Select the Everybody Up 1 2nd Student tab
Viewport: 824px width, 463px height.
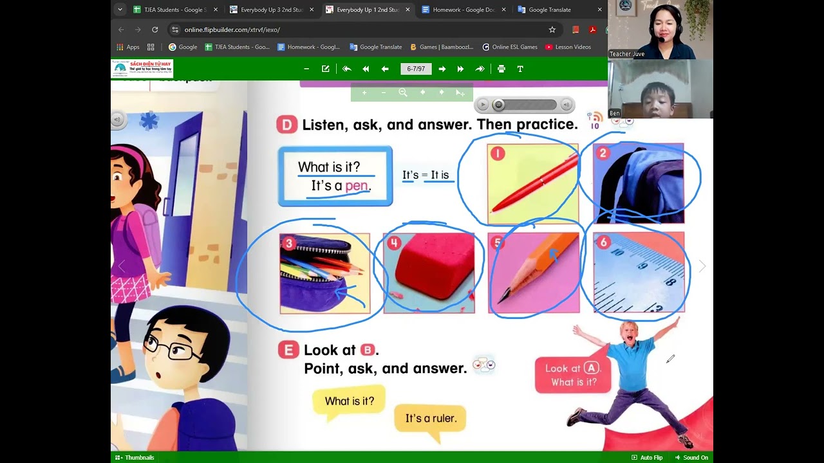(x=368, y=10)
